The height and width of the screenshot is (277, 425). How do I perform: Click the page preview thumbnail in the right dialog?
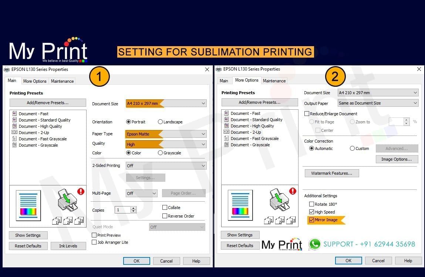(x=240, y=205)
